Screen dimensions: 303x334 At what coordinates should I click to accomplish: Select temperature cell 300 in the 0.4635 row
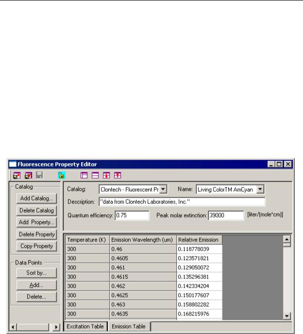point(87,314)
